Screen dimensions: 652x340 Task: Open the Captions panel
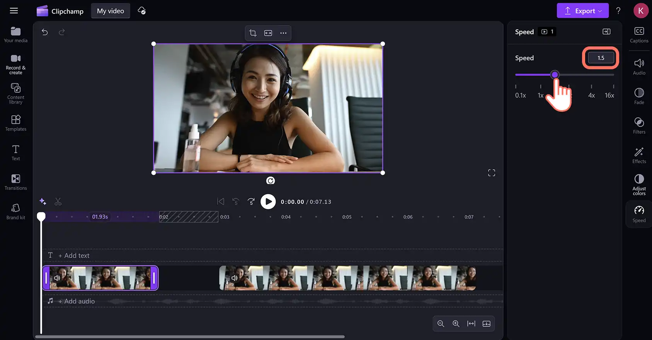coord(639,35)
